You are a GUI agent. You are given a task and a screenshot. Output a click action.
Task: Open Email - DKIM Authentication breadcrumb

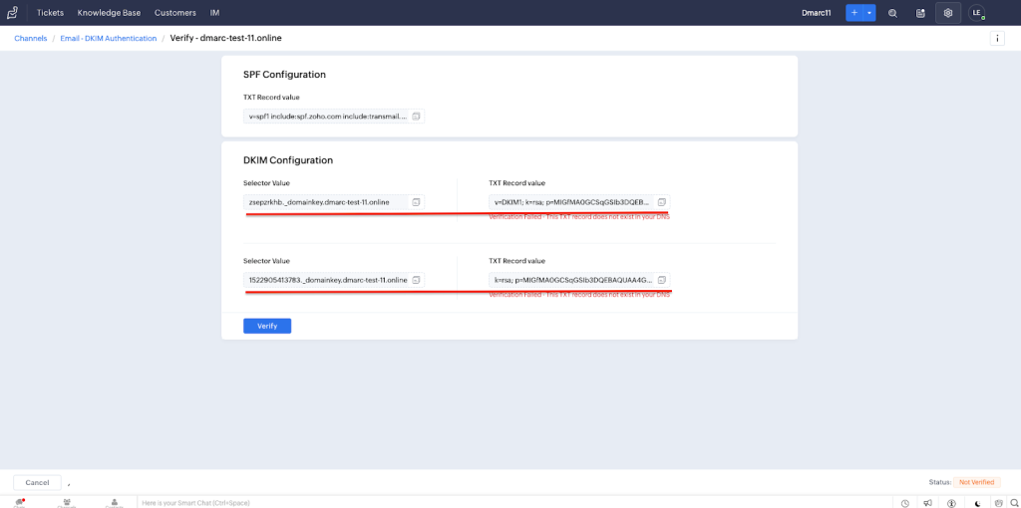click(x=109, y=38)
